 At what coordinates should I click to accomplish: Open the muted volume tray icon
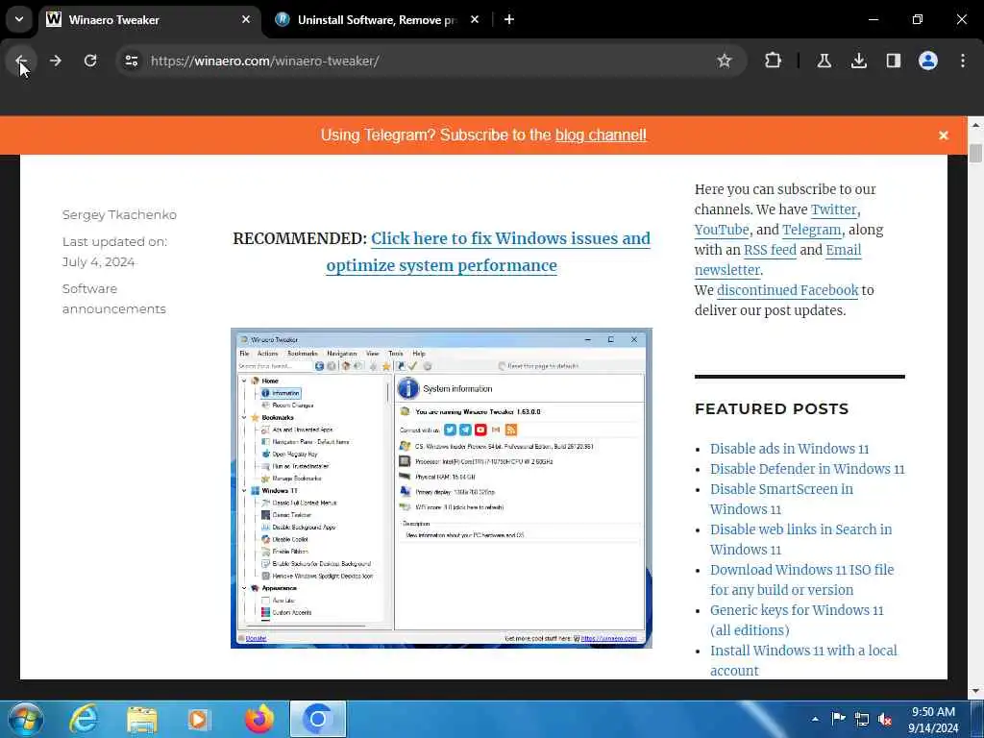pyautogui.click(x=885, y=719)
